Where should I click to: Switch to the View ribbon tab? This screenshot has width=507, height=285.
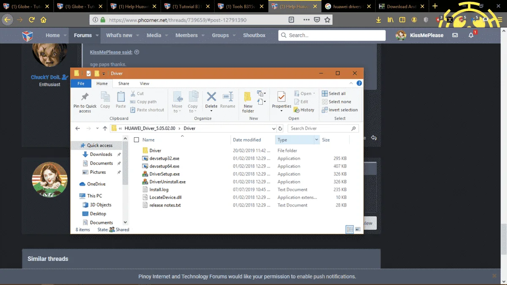point(144,84)
